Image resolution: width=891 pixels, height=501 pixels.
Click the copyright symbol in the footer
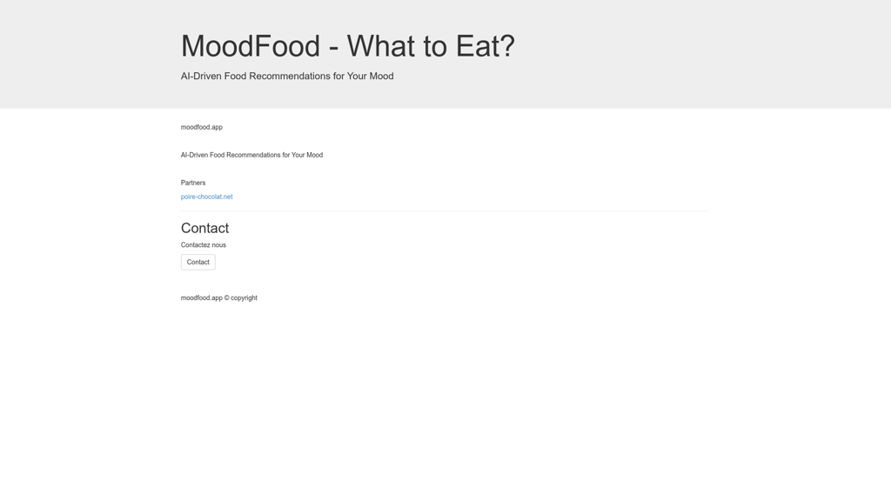[227, 297]
